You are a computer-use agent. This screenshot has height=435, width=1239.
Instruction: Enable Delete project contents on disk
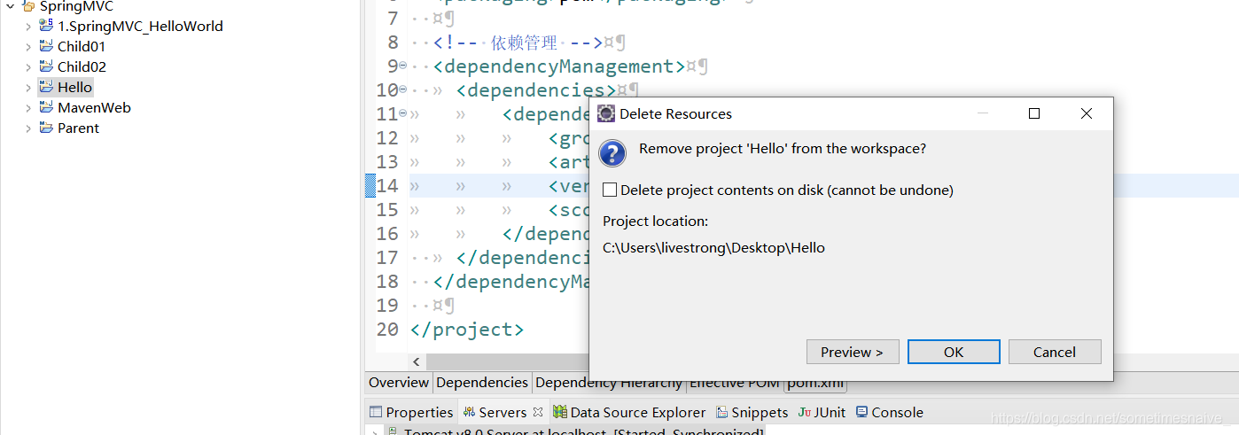click(610, 190)
